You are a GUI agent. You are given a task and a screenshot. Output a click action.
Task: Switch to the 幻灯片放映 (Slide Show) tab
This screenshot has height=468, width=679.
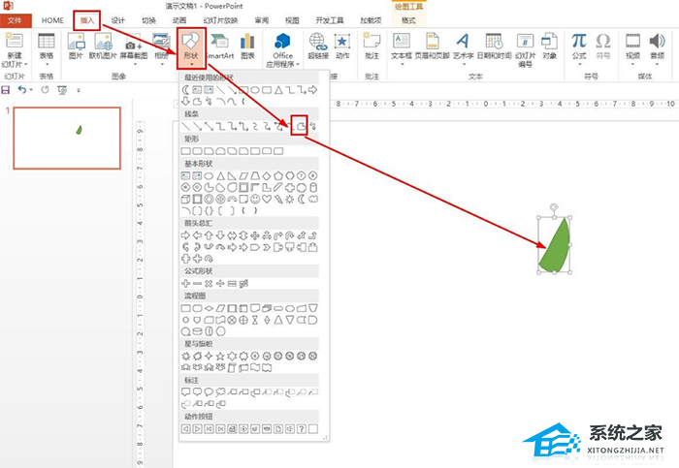(220, 20)
